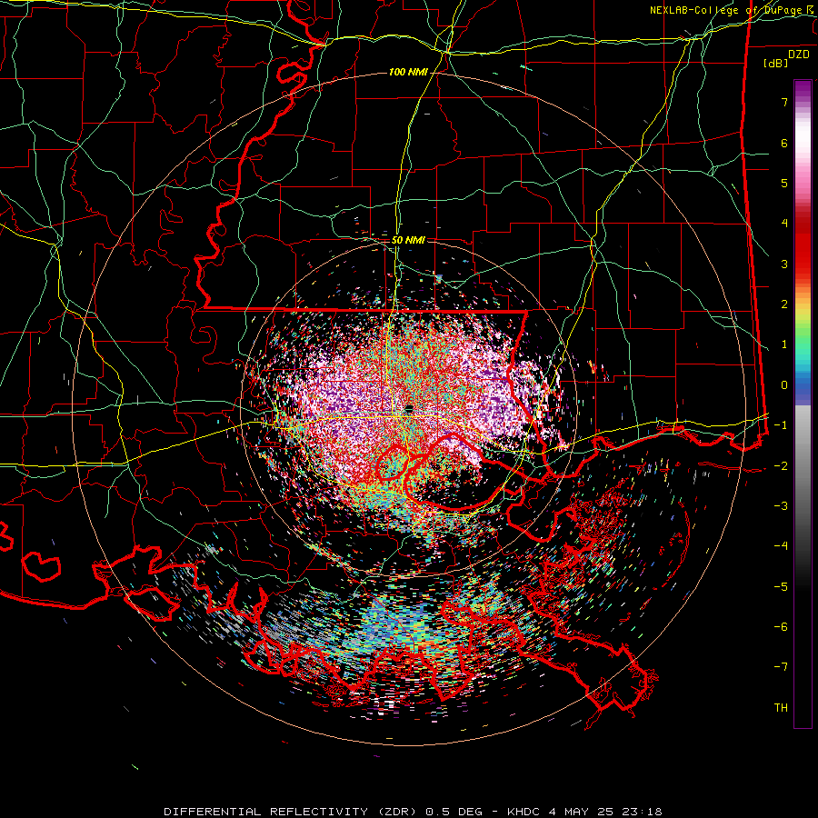
Task: Click the 7 value on the color scale
Action: click(x=784, y=102)
